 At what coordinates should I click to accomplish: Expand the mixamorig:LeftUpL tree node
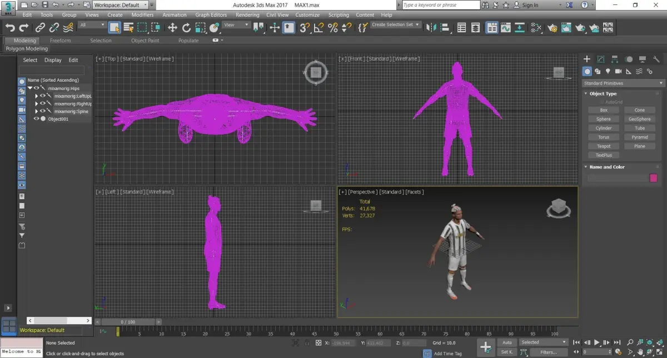pos(37,96)
